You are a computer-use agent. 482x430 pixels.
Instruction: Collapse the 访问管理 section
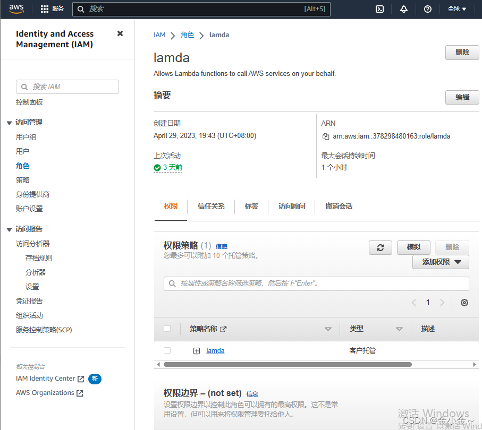click(x=9, y=123)
